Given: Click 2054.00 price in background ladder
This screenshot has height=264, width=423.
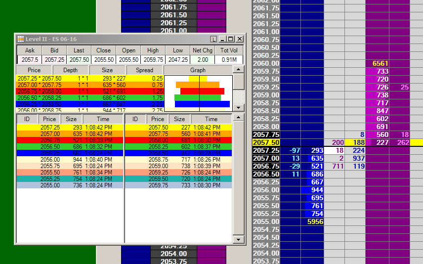Looking at the screenshot, I should pyautogui.click(x=174, y=254).
